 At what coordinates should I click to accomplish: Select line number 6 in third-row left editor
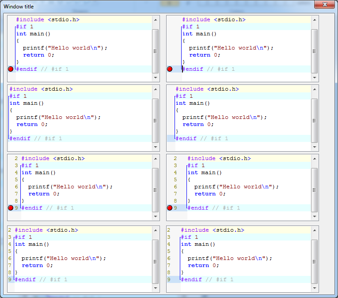16,187
